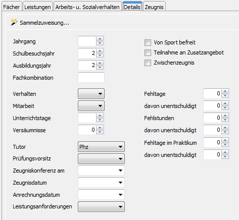The width and height of the screenshot is (239, 220).
Task: Decrement Schulbesuchsjahr using down arrow
Action: pos(100,56)
